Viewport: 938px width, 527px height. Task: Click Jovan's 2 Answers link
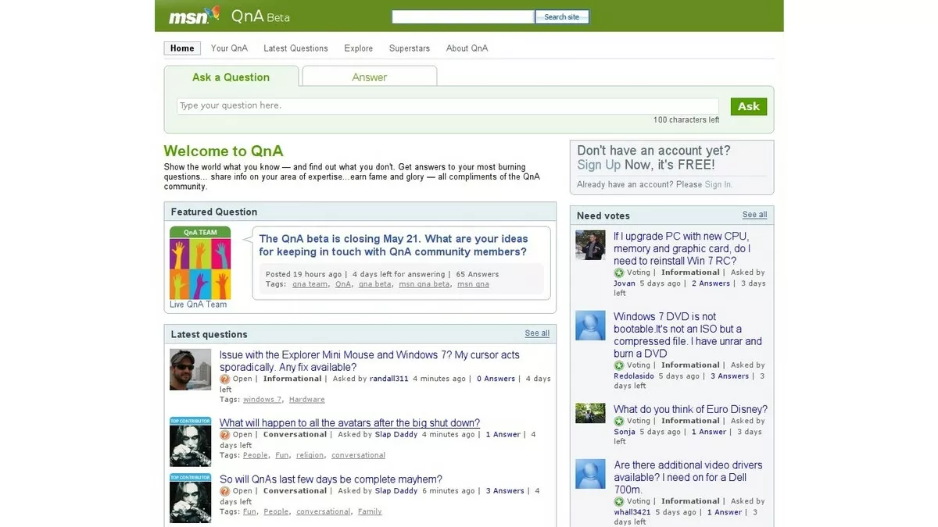[x=711, y=284]
